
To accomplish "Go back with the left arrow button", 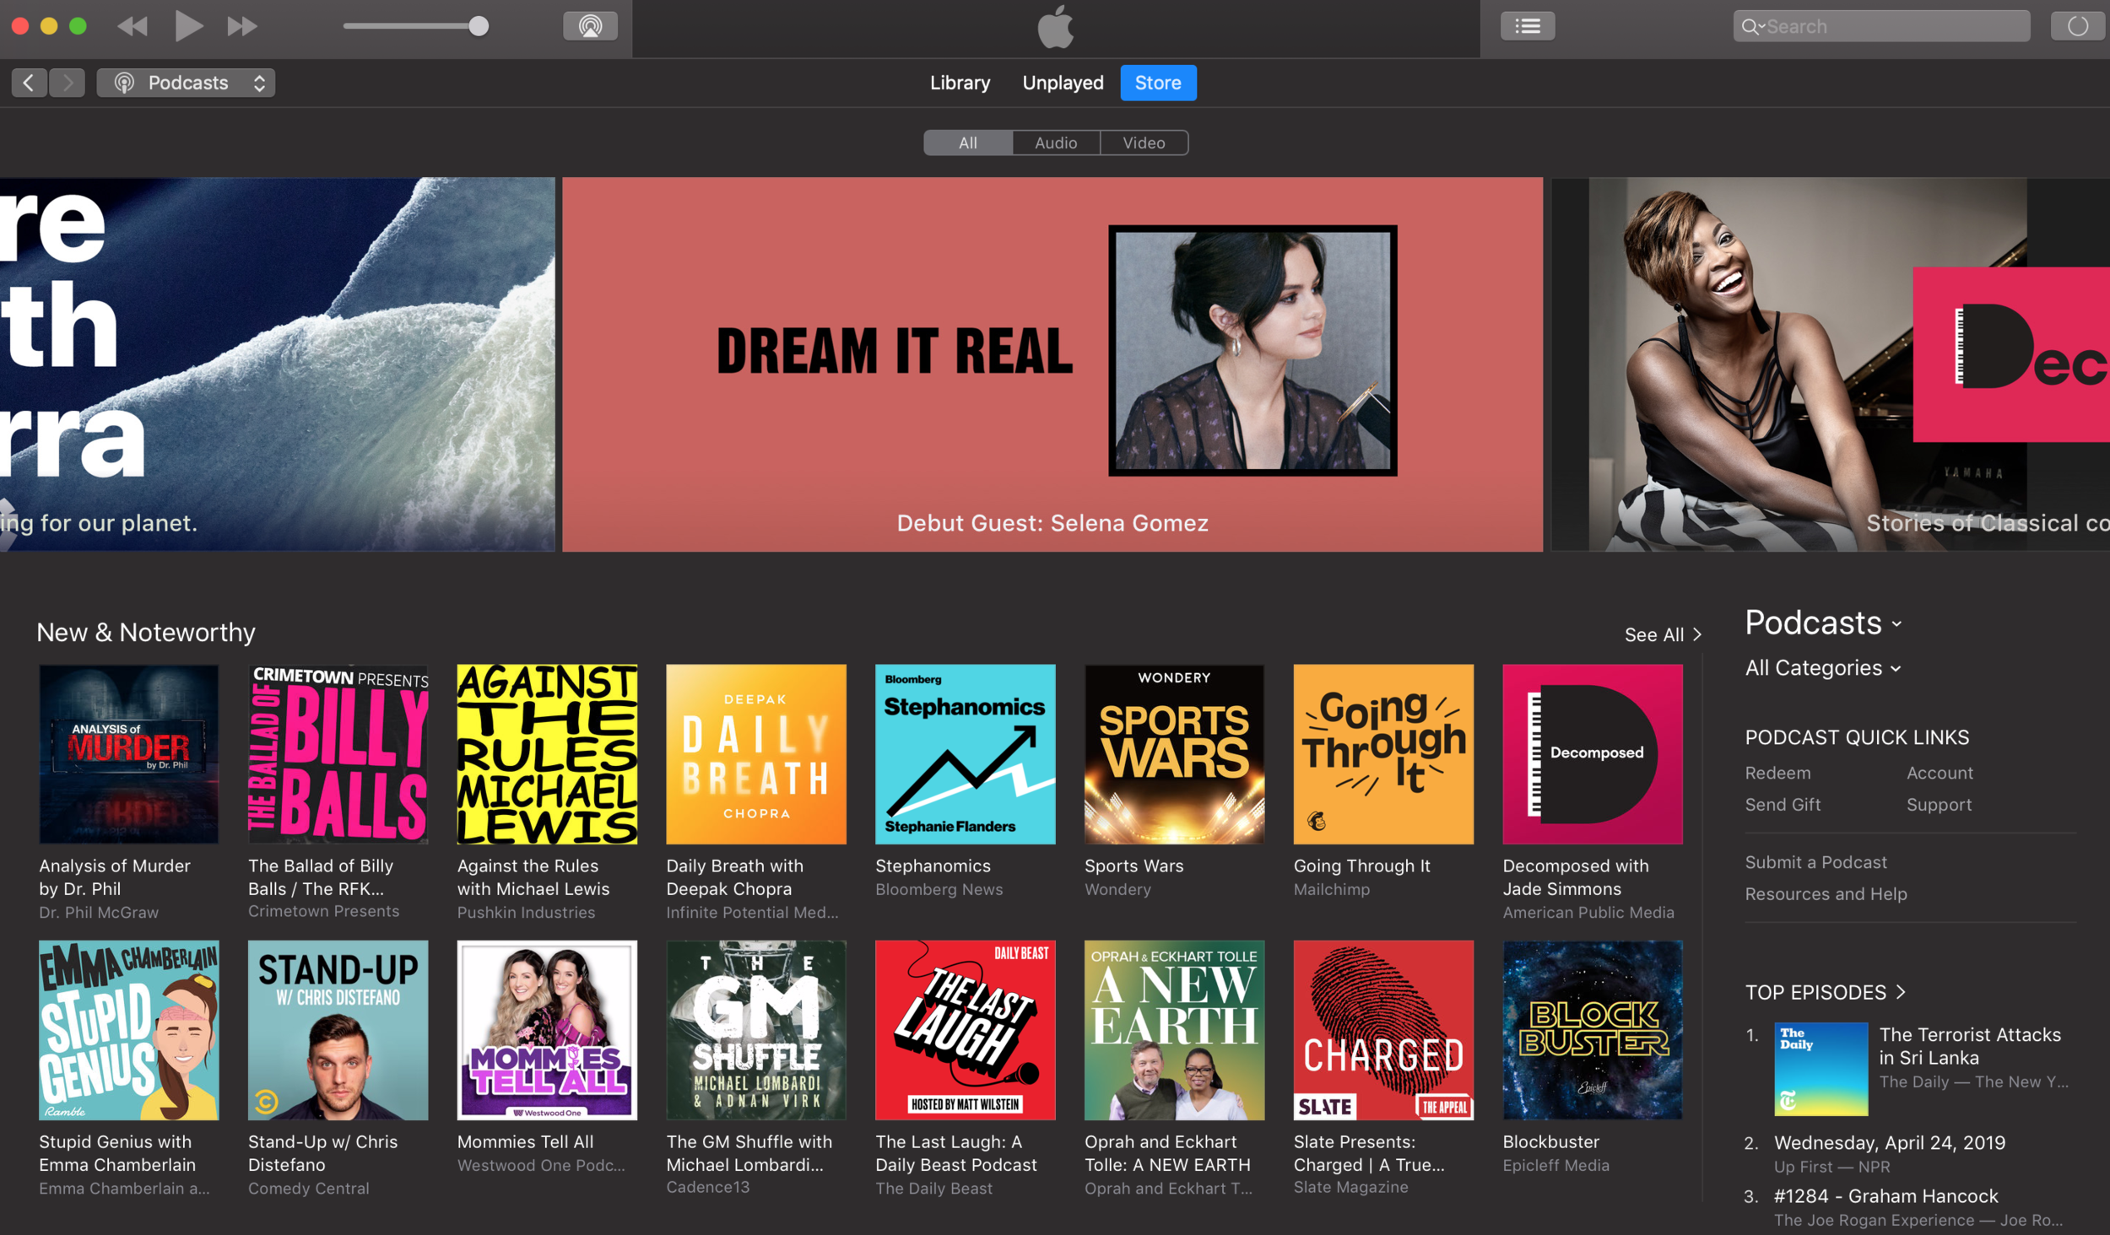I will point(29,83).
